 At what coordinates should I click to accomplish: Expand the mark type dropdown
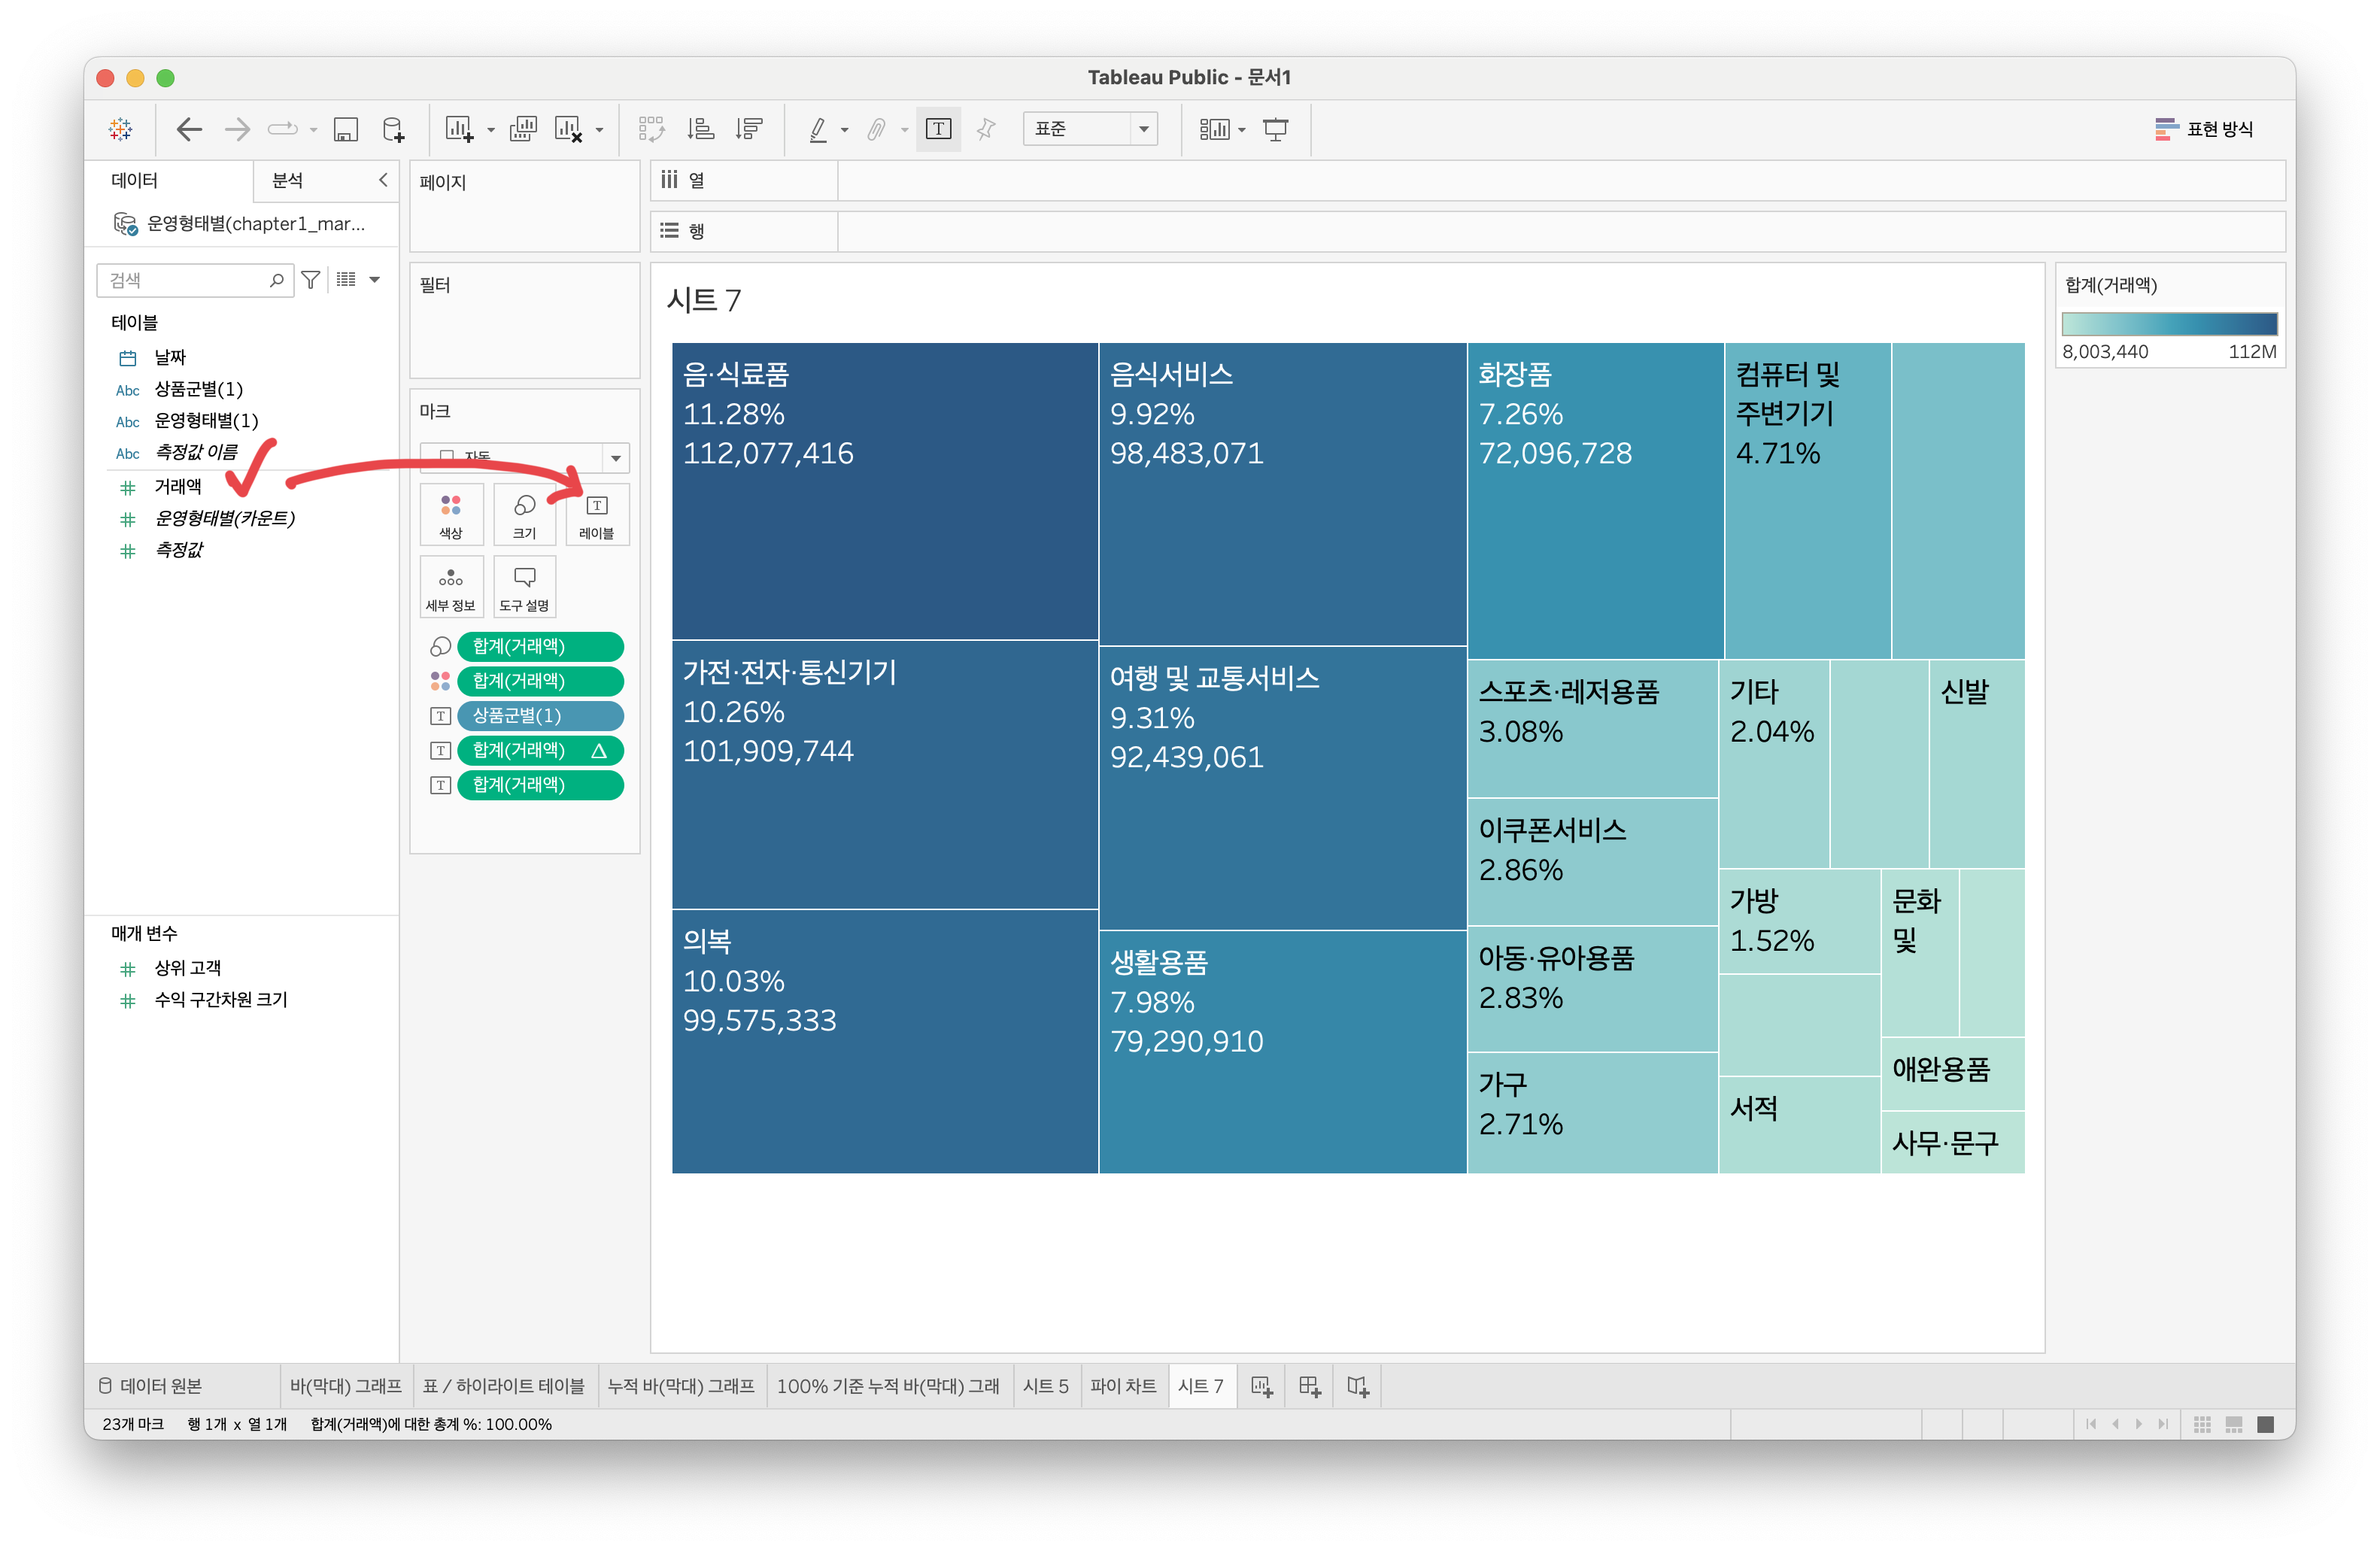(615, 458)
